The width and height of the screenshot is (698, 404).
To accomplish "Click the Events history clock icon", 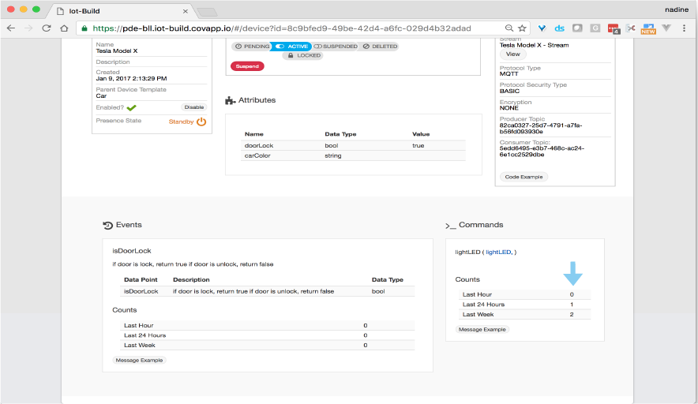I will coord(107,225).
